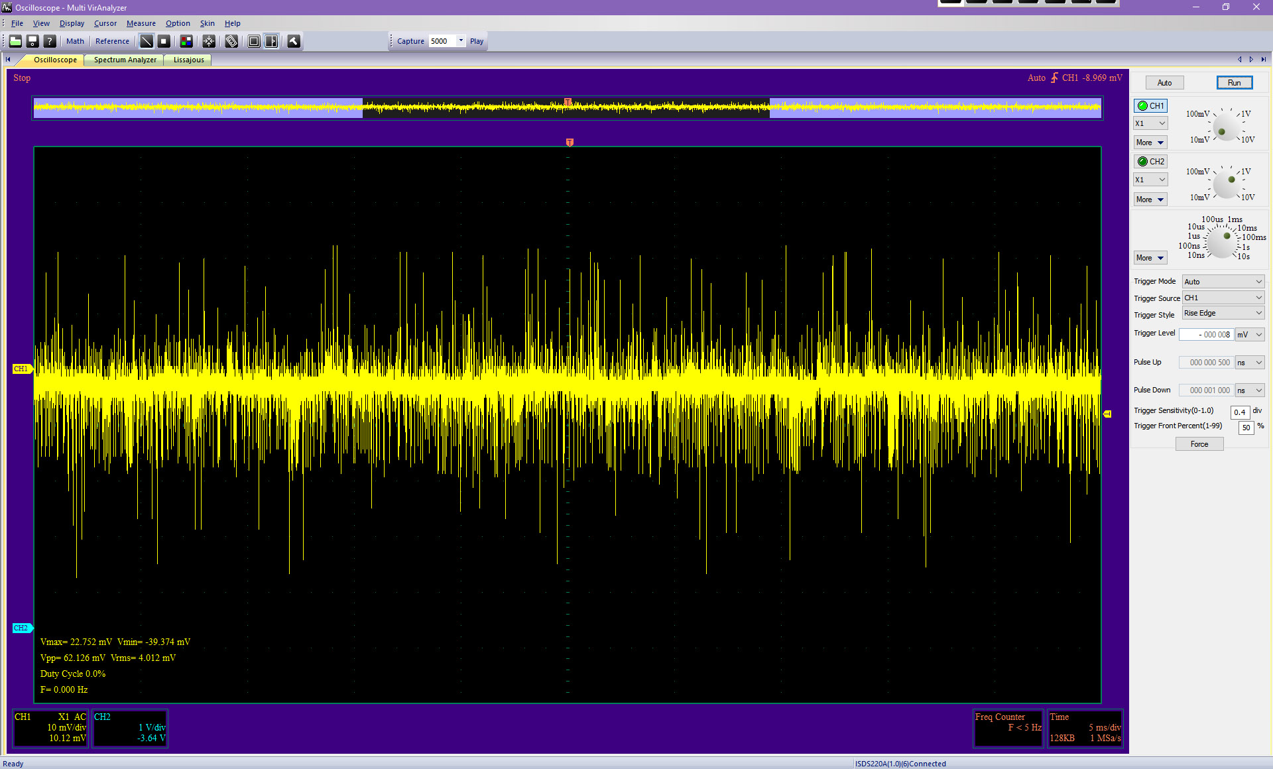Click the CH1 voltage scale knob

(x=1225, y=127)
